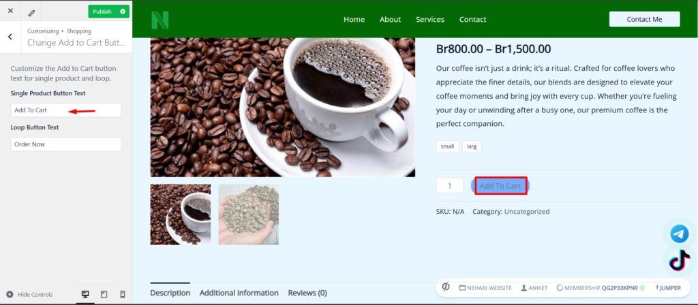Open the Services nav link
The image size is (698, 305).
430,20
